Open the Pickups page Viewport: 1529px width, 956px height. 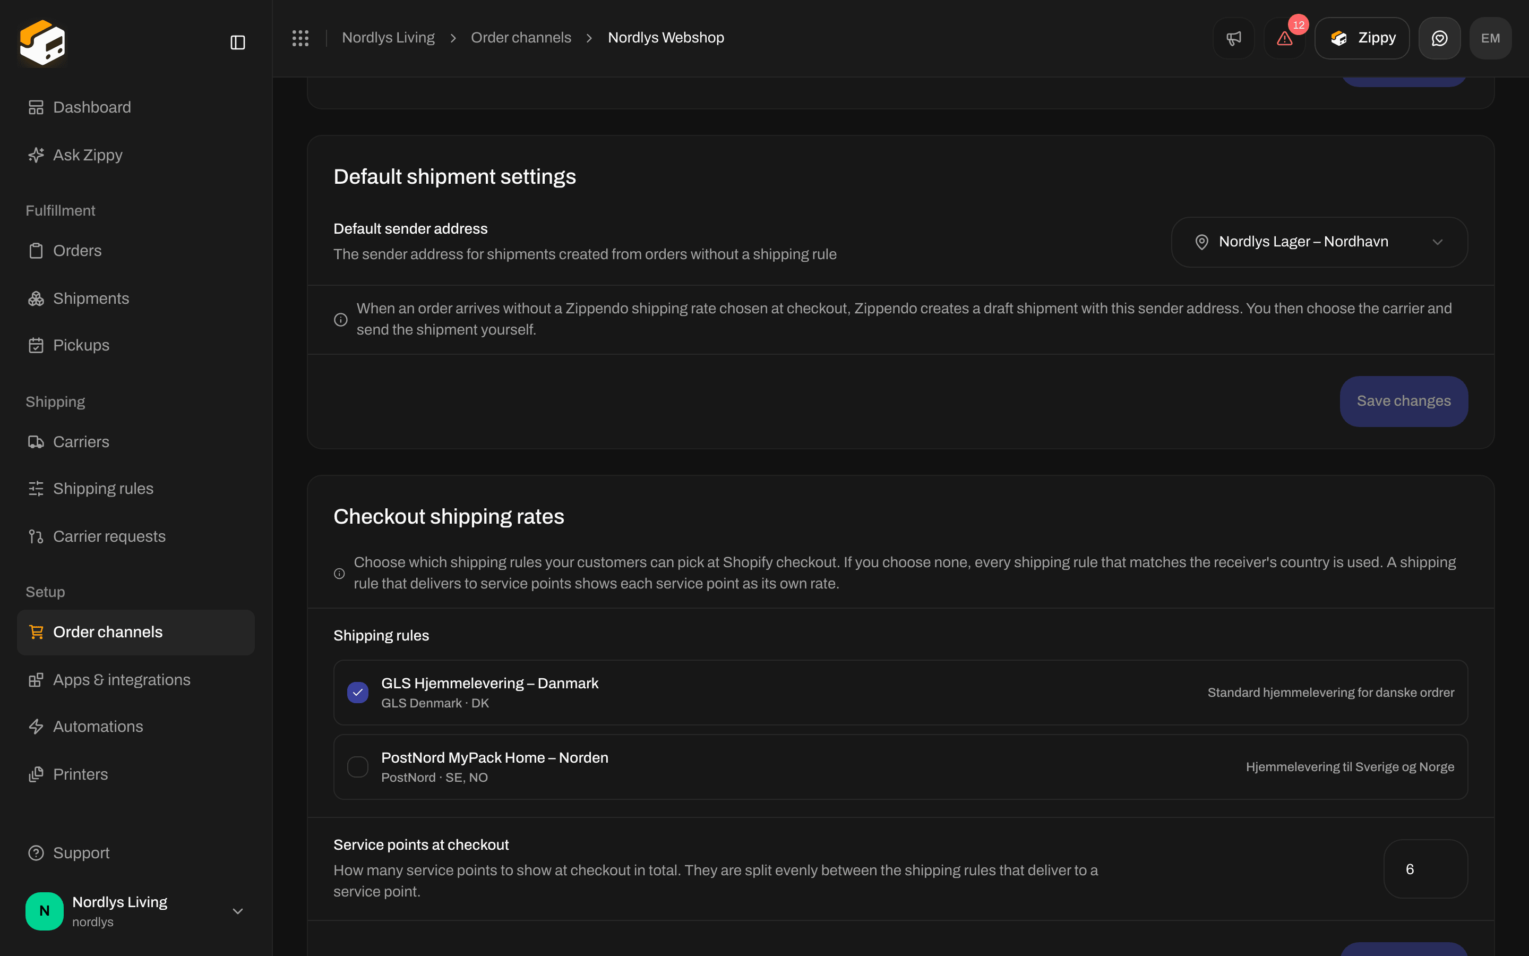pos(136,345)
